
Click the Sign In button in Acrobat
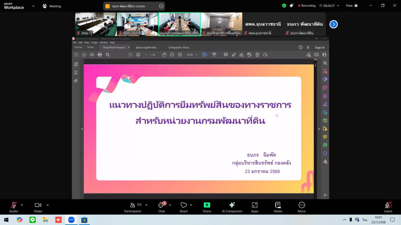pos(320,47)
